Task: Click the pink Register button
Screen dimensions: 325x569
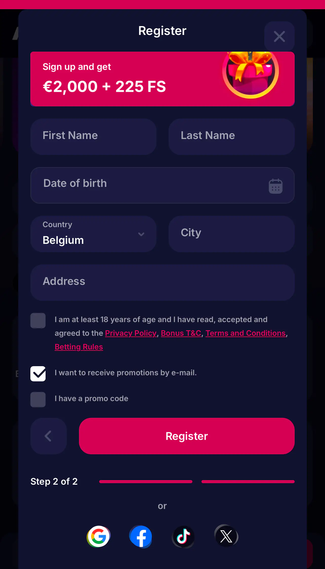Action: pyautogui.click(x=187, y=436)
